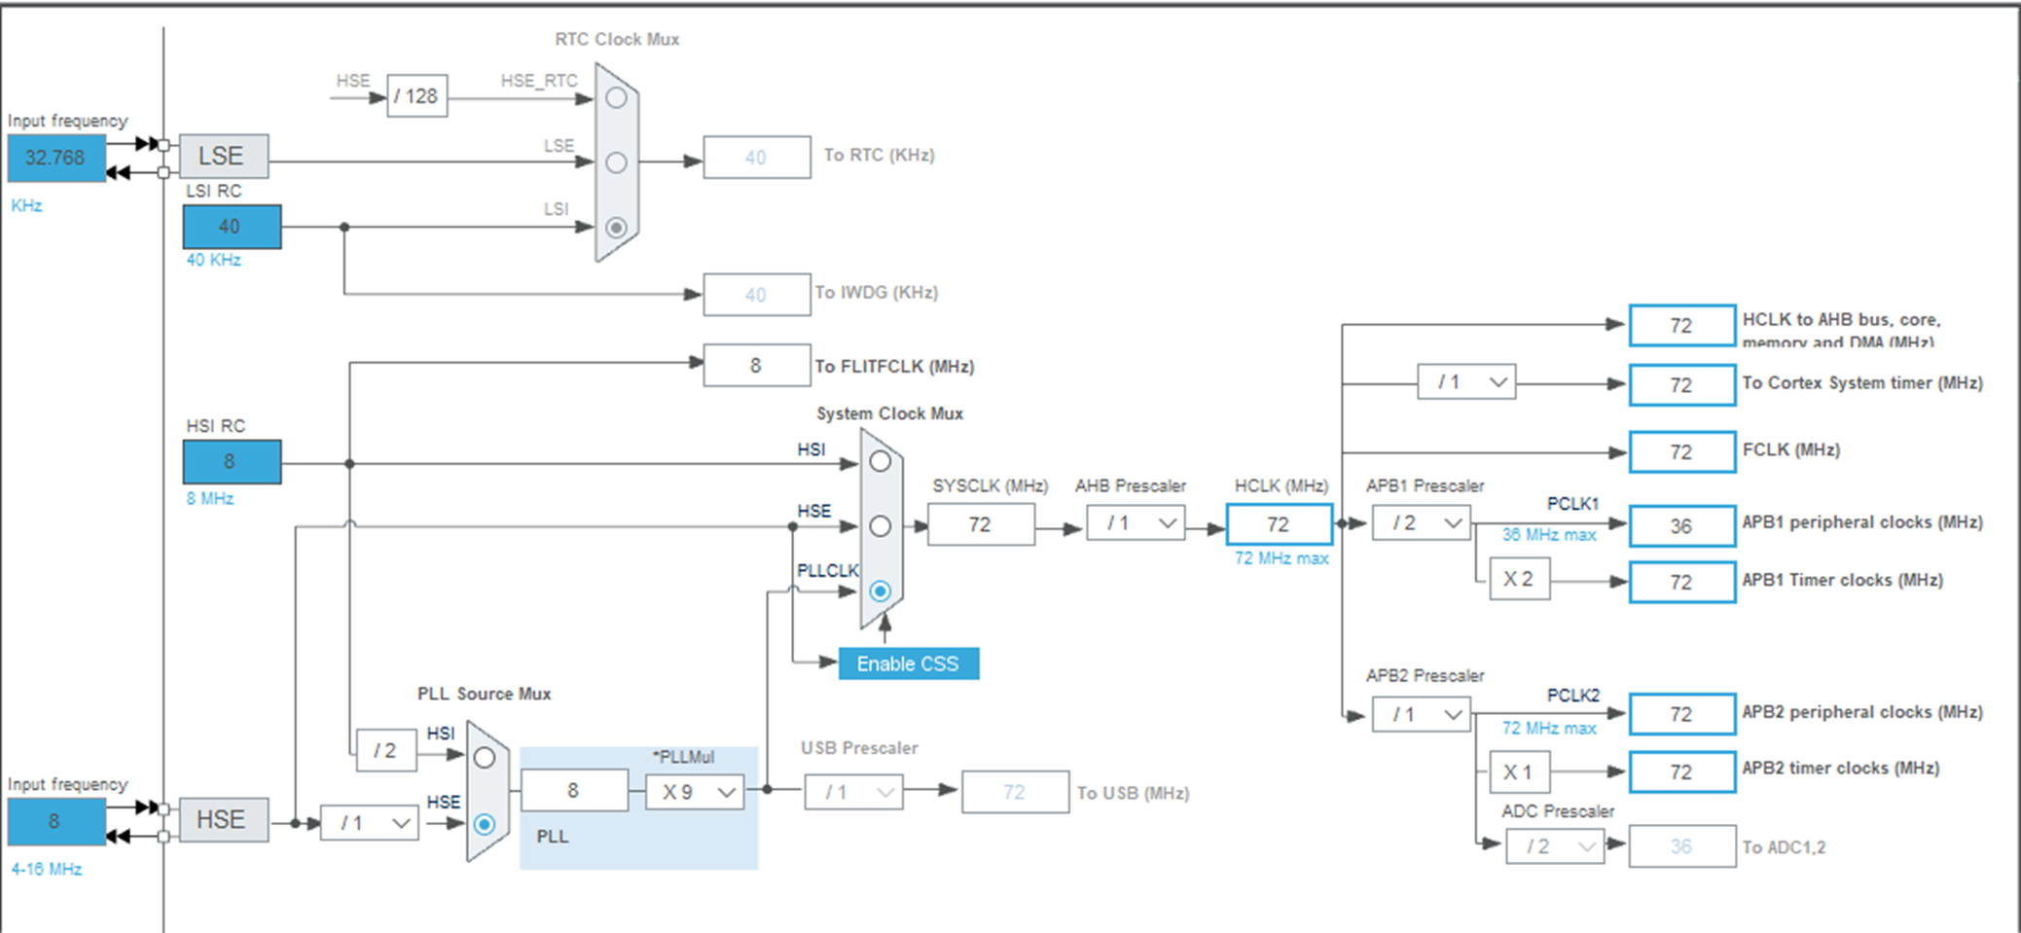
Task: Open the PLLMul X 9 multiplier dropdown
Action: [695, 792]
